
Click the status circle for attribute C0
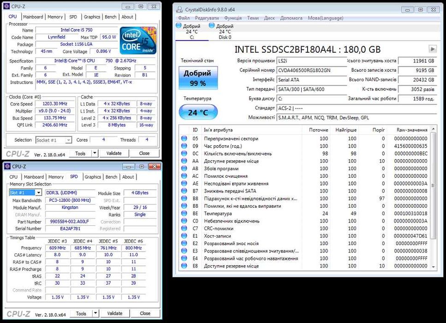184,221
